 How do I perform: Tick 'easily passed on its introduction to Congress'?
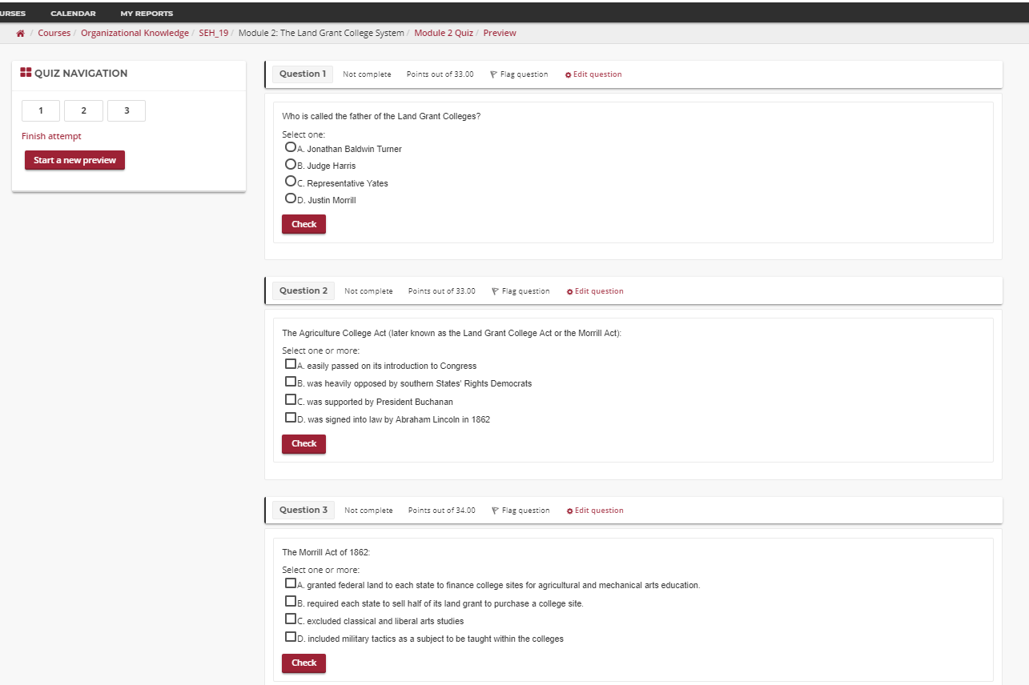290,364
